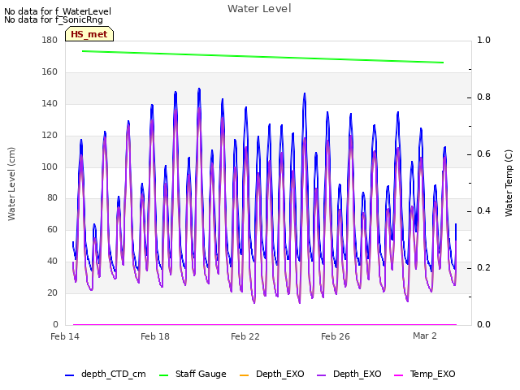Toggle the depth_CTD_cm legend entry

[106, 374]
